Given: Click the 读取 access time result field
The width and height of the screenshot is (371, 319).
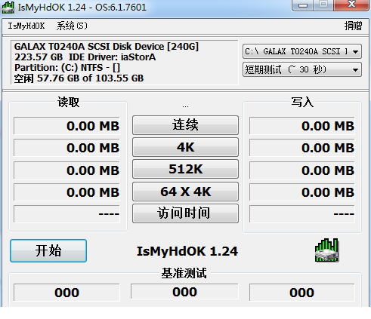Looking at the screenshot, I should click(66, 214).
